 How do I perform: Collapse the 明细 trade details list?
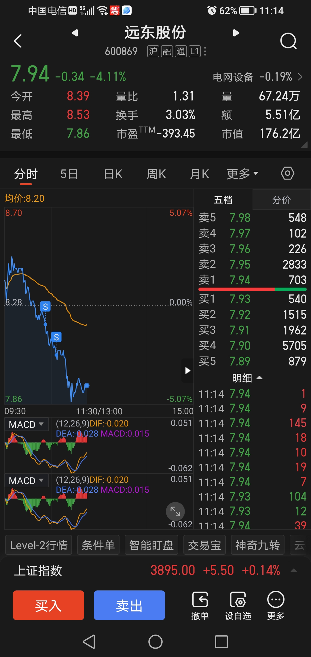point(247,378)
